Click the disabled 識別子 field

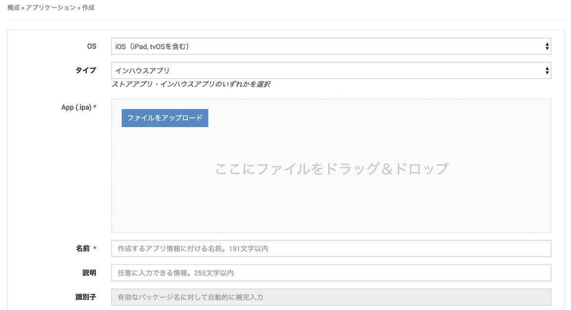(x=331, y=297)
